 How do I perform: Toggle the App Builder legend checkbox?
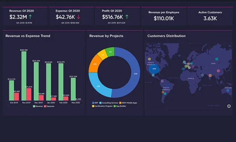point(115,106)
